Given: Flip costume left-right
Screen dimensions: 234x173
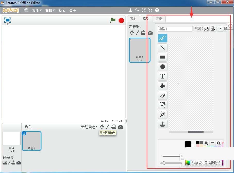Looking at the screenshot, I should (x=206, y=29).
